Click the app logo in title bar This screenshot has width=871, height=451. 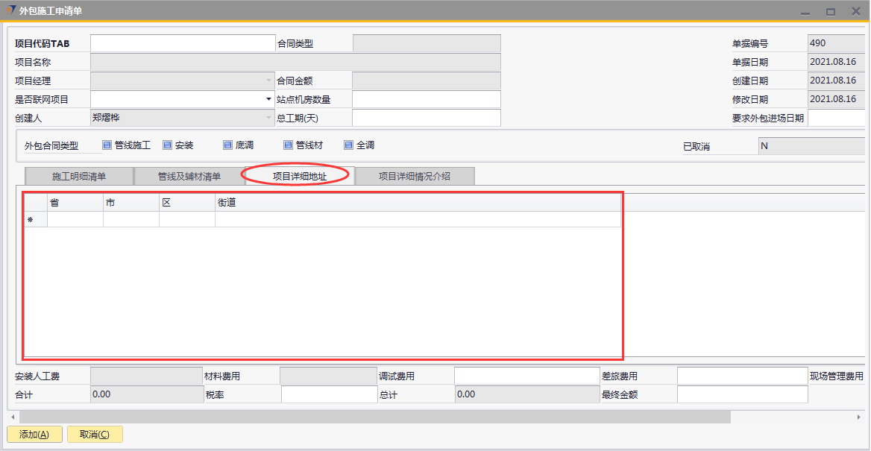pos(10,10)
